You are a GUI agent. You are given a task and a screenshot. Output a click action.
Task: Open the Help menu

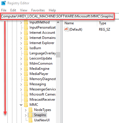tap(52, 10)
